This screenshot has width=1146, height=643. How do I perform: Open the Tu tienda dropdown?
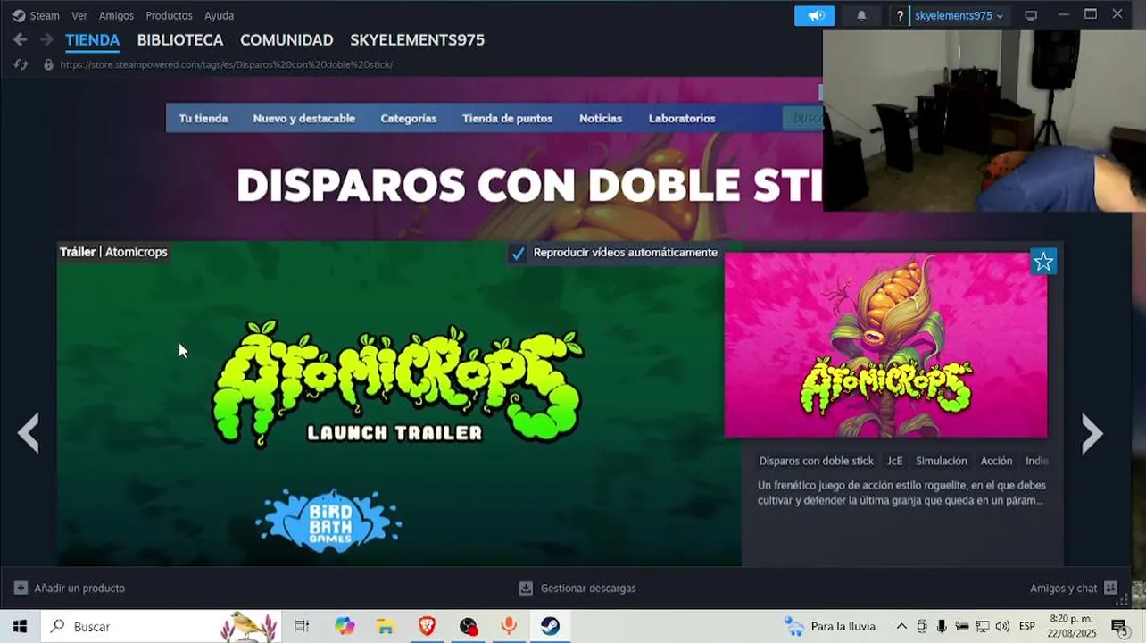pos(203,118)
